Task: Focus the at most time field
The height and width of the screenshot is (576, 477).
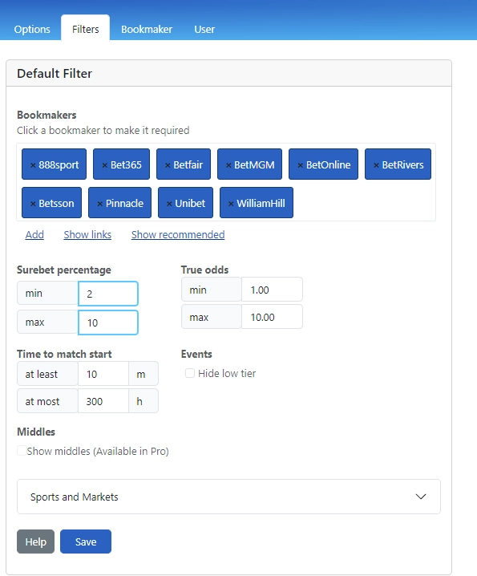Action: (103, 401)
